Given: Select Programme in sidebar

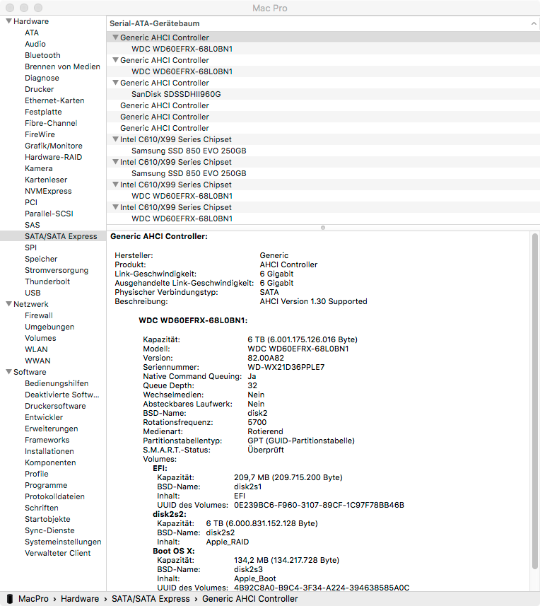Looking at the screenshot, I should point(46,485).
